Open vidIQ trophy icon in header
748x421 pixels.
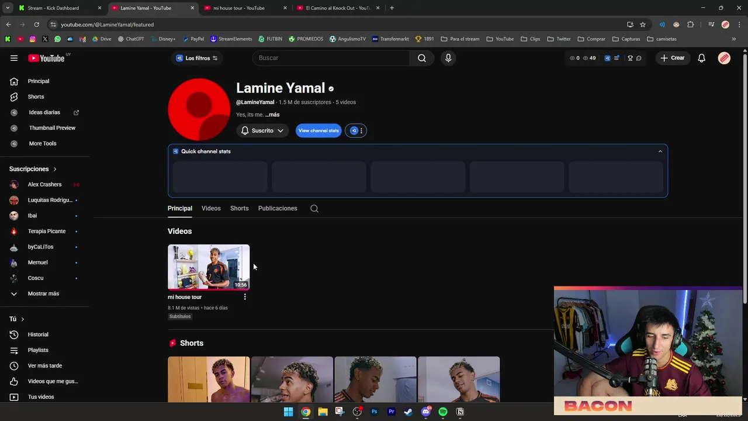click(630, 58)
